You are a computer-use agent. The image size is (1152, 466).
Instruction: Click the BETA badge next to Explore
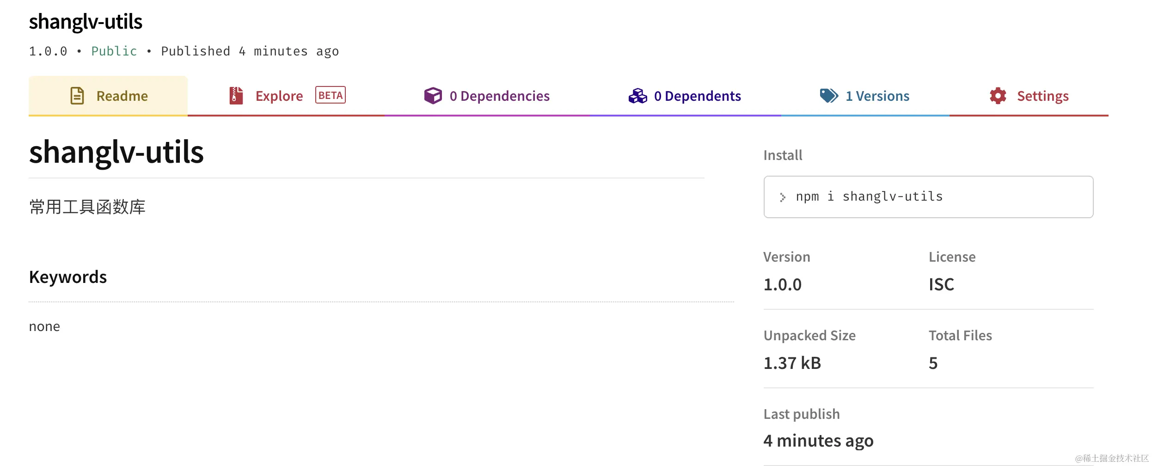click(331, 95)
